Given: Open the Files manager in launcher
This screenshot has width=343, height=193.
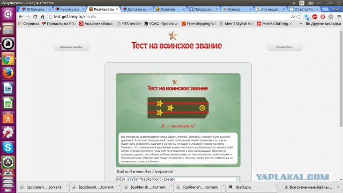Looking at the screenshot, I should [8, 29].
